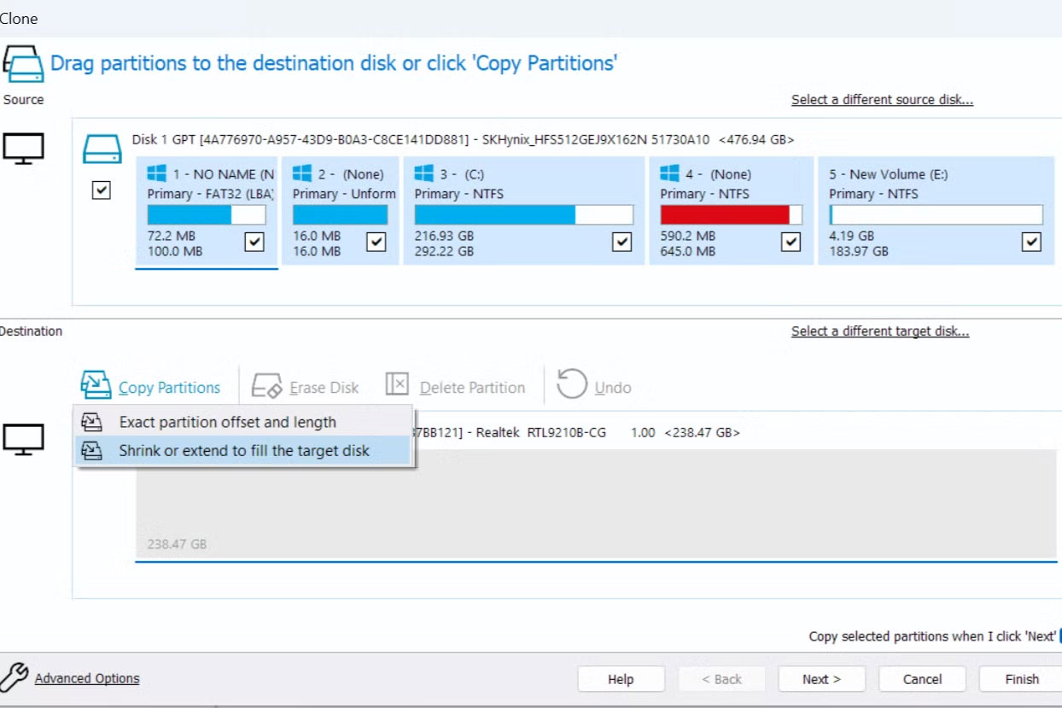Click the destination monitor icon on the left
The image size is (1062, 708).
(x=26, y=438)
